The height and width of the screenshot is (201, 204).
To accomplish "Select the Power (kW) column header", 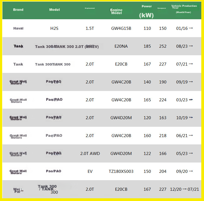I will click(x=147, y=12).
